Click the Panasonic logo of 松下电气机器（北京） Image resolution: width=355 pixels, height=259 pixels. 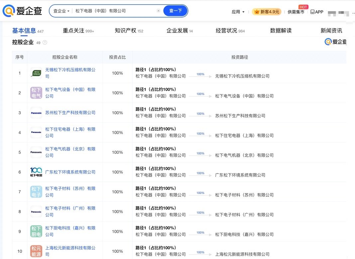pyautogui.click(x=36, y=152)
